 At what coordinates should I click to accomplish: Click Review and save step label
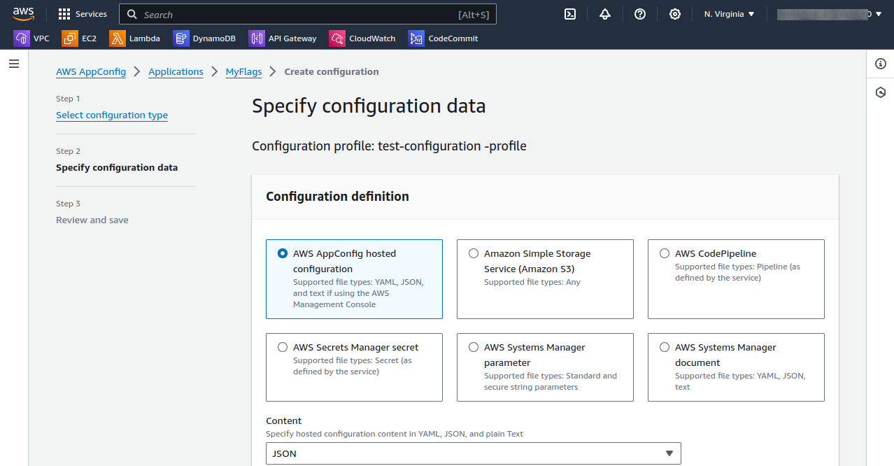pos(92,220)
